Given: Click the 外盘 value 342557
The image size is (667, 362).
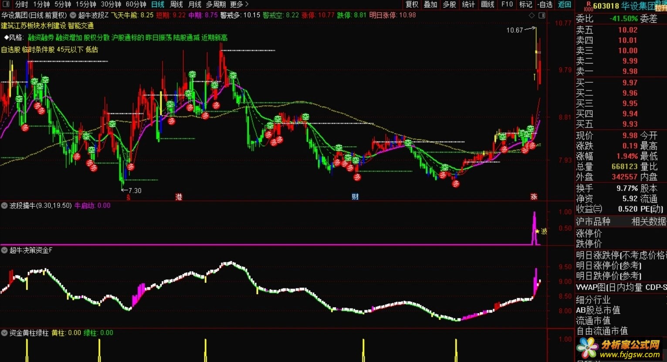Looking at the screenshot, I should coord(624,177).
